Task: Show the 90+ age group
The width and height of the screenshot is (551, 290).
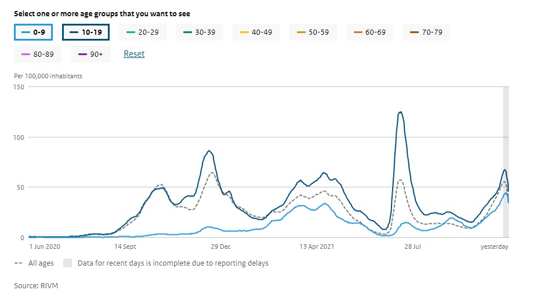Action: pyautogui.click(x=90, y=54)
